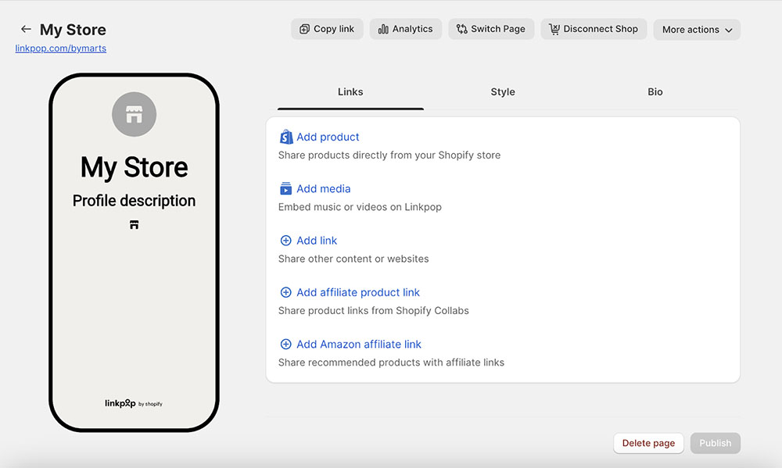Click 'Share other content or websites' text
The width and height of the screenshot is (782, 468).
pos(353,259)
